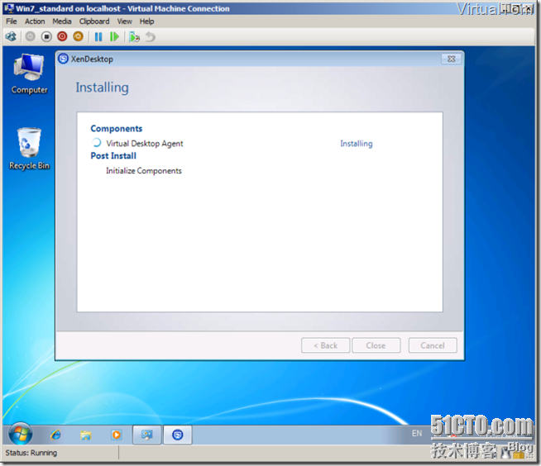Click the Installing status text
Screen dimensions: 541x466
pyautogui.click(x=357, y=144)
